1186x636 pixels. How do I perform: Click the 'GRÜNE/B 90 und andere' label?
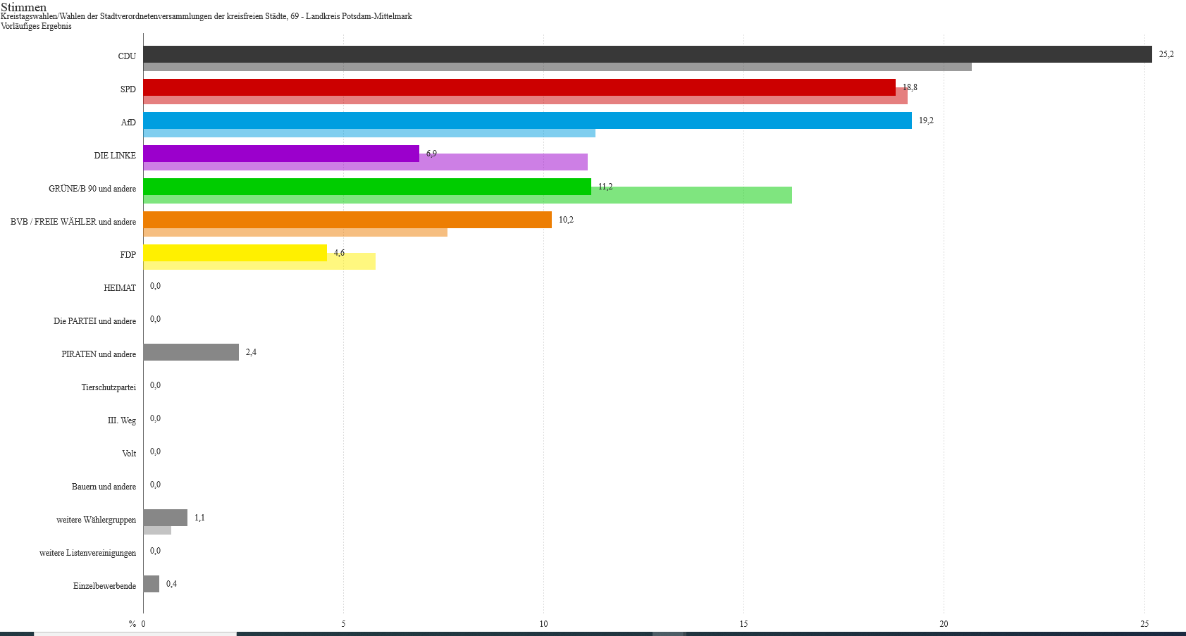coord(92,189)
